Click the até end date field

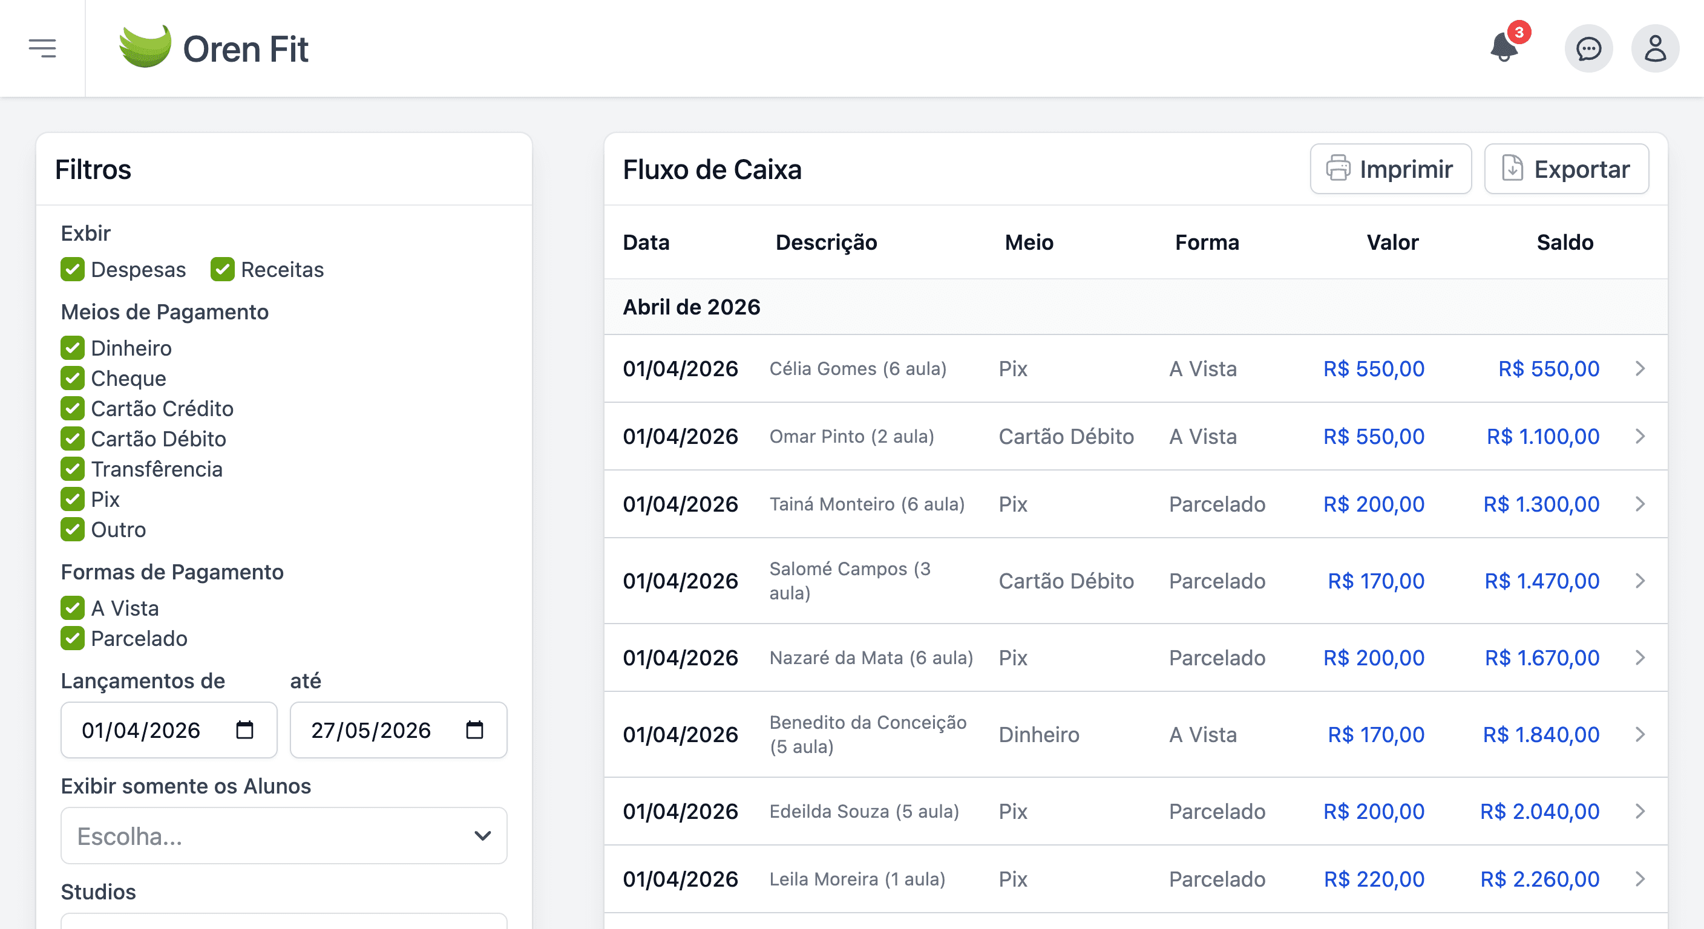coord(398,730)
